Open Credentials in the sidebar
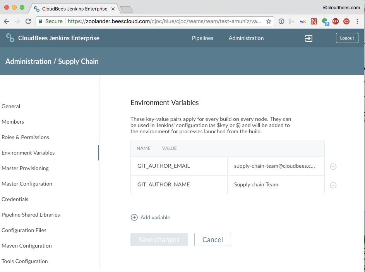Viewport: 365px width, 272px height. [x=15, y=199]
